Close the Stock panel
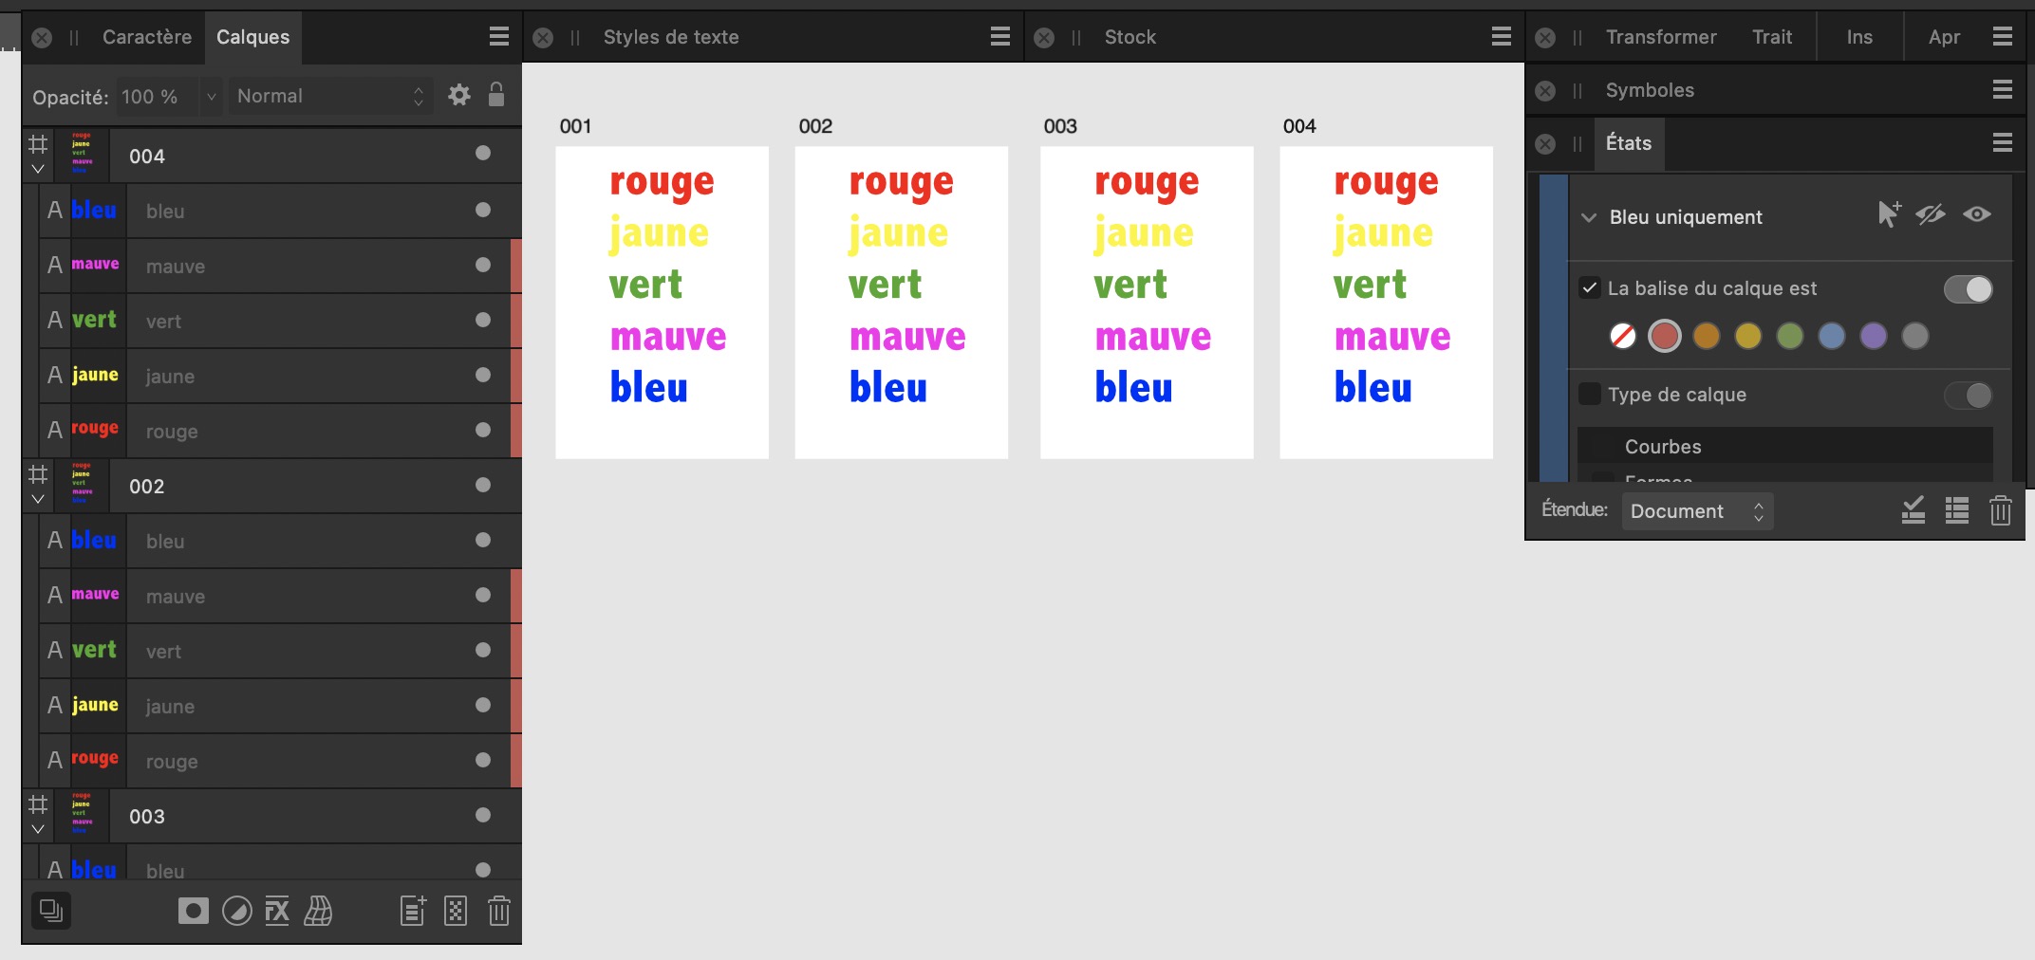The image size is (2035, 960). [x=1044, y=38]
